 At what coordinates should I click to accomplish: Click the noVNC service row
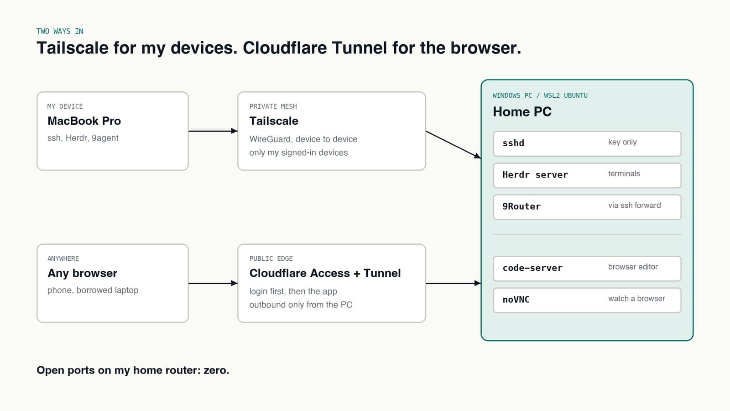point(587,300)
